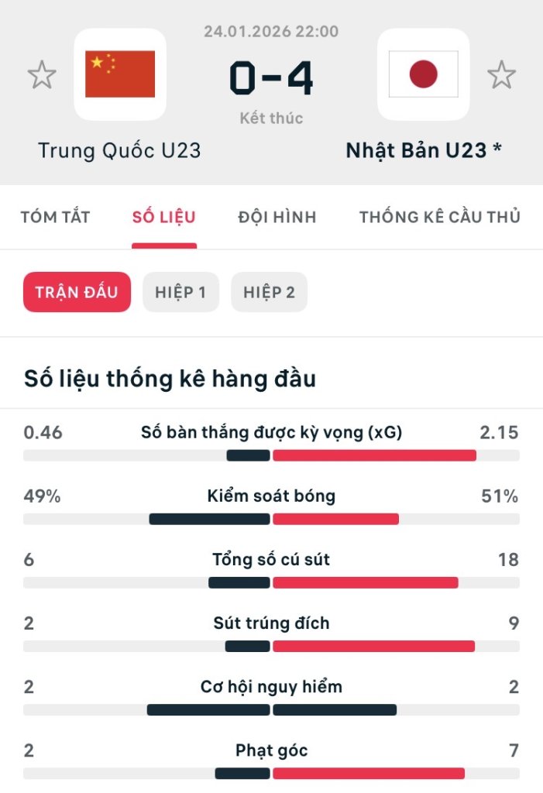Click the xG stat bar
Viewport: 543px width, 793px height.
pos(271,455)
